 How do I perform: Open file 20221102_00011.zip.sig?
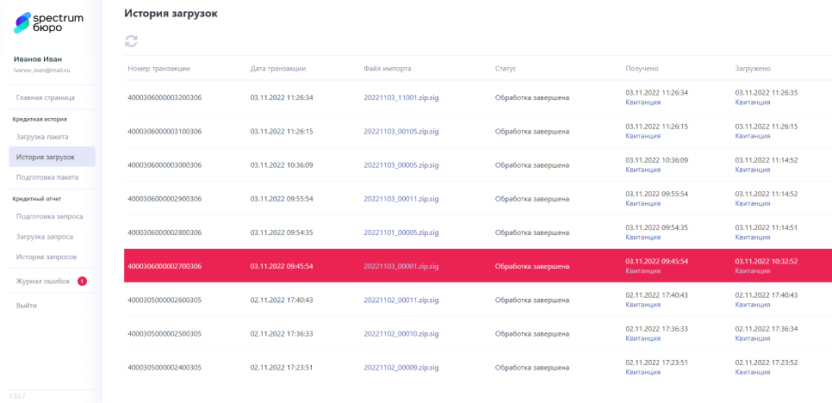(401, 301)
